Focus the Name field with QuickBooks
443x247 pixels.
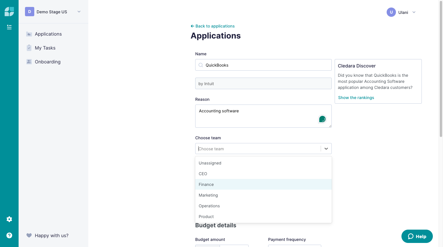point(263,65)
